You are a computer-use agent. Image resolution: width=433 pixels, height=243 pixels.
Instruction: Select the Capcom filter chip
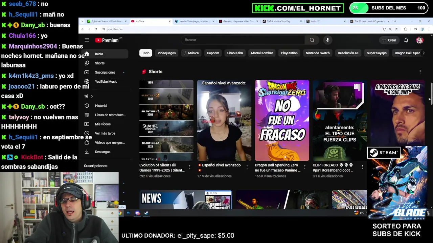coord(213,53)
